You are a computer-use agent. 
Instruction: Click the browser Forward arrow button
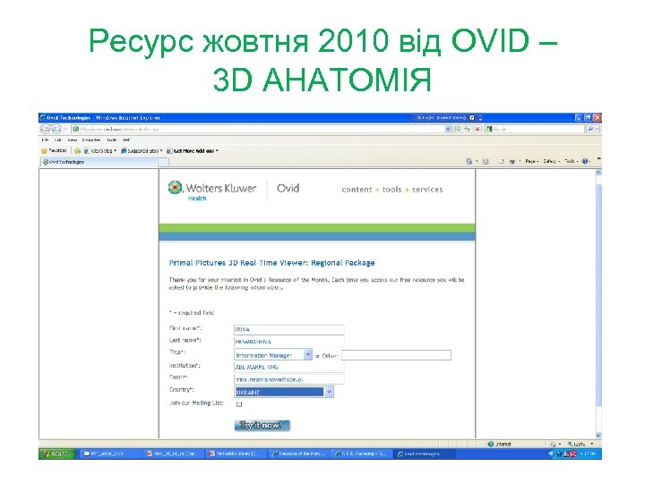[56, 129]
